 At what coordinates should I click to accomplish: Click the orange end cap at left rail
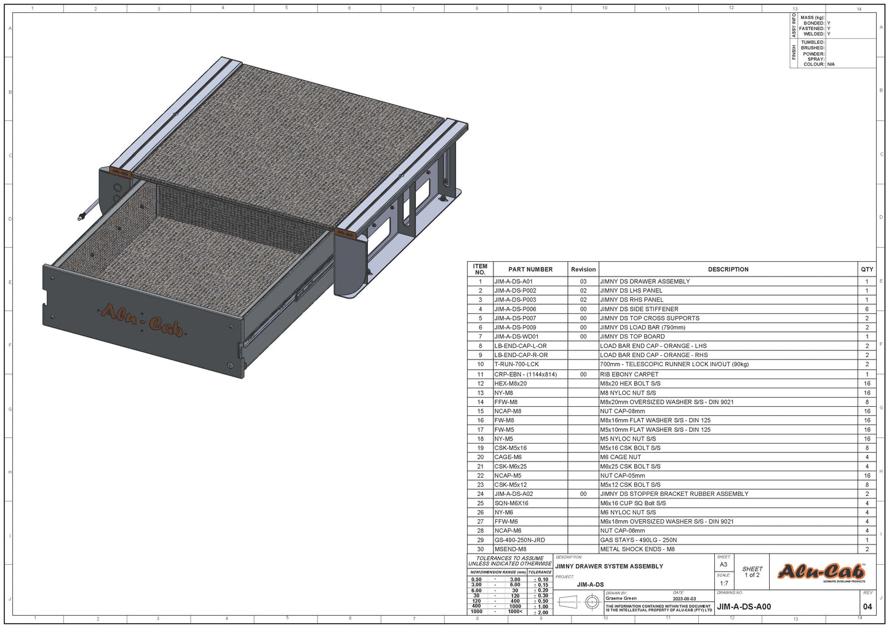pyautogui.click(x=120, y=173)
